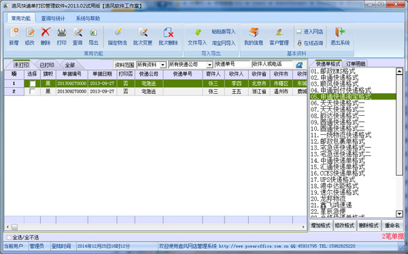408x254 pixels.
Task: Click the poweroffice.com.cn link in status bar
Action: click(254, 247)
